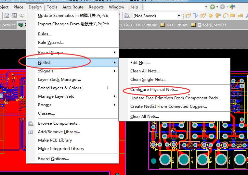Select the Place Pad tool
248x175 pixels.
point(211,16)
